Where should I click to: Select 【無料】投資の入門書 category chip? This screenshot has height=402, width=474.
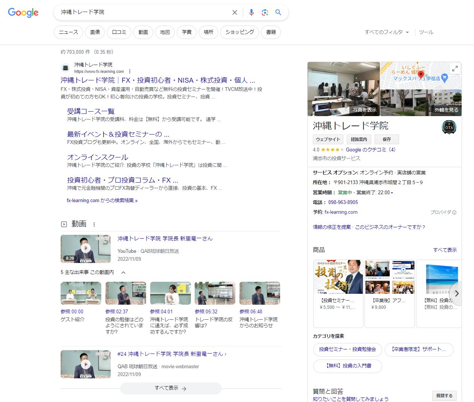(347, 366)
